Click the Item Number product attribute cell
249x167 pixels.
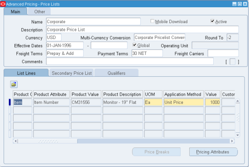51,102
